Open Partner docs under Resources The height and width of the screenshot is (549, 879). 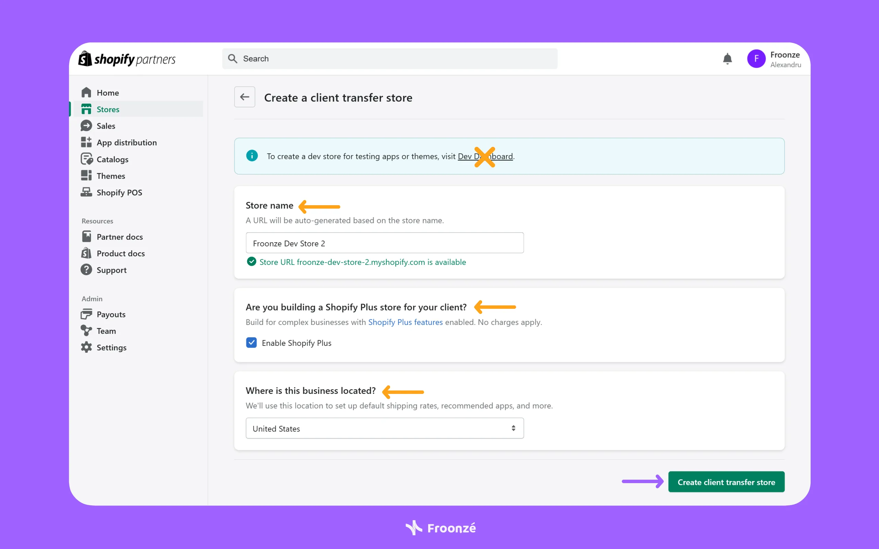tap(120, 236)
